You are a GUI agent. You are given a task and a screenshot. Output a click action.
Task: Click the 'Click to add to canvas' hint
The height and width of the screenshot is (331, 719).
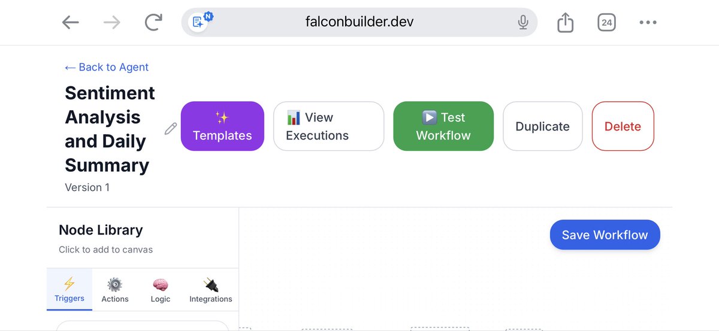[x=105, y=250]
